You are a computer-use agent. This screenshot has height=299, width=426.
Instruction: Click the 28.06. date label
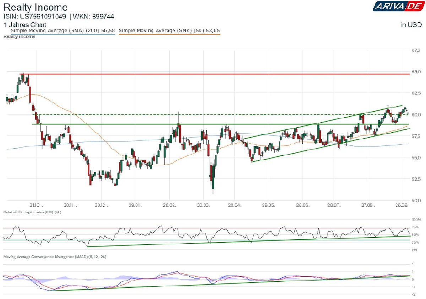(302, 205)
